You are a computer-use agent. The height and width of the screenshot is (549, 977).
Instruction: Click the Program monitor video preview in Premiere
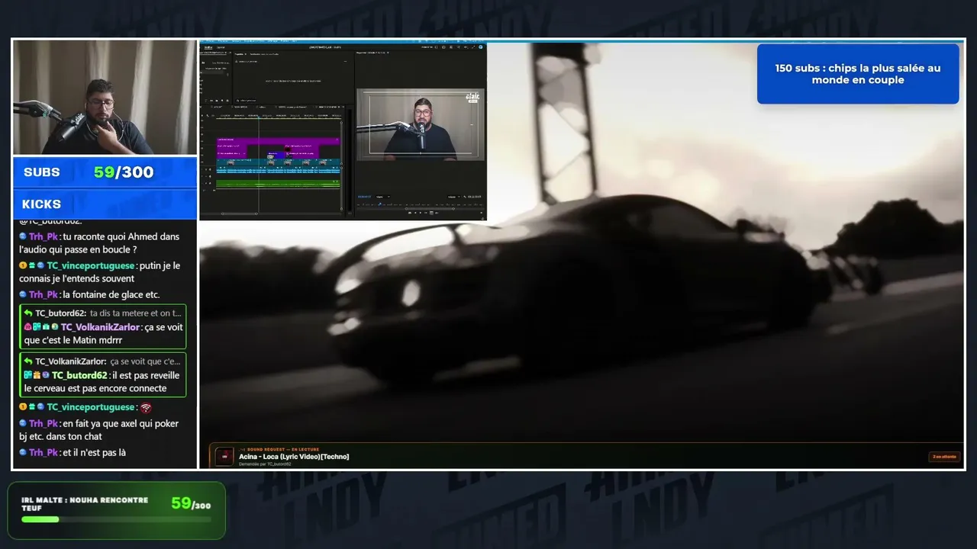click(x=421, y=124)
